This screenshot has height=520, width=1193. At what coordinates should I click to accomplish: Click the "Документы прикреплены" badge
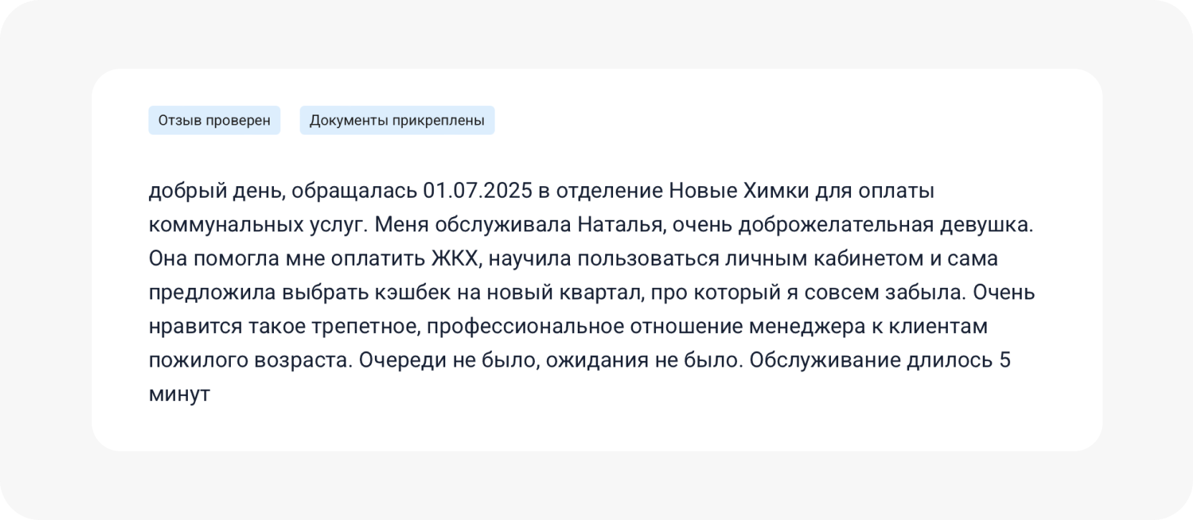(x=396, y=120)
